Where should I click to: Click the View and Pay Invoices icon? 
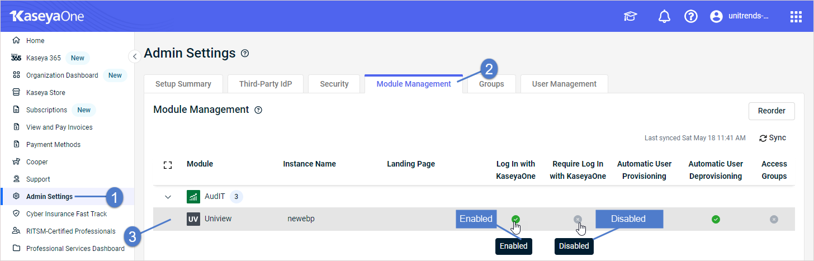click(16, 127)
